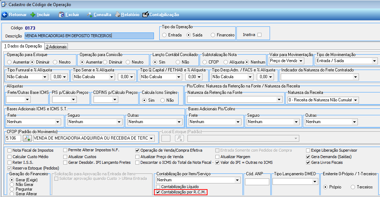This screenshot has width=380, height=197.
Task: Select Entrada operation type
Action: pyautogui.click(x=164, y=35)
